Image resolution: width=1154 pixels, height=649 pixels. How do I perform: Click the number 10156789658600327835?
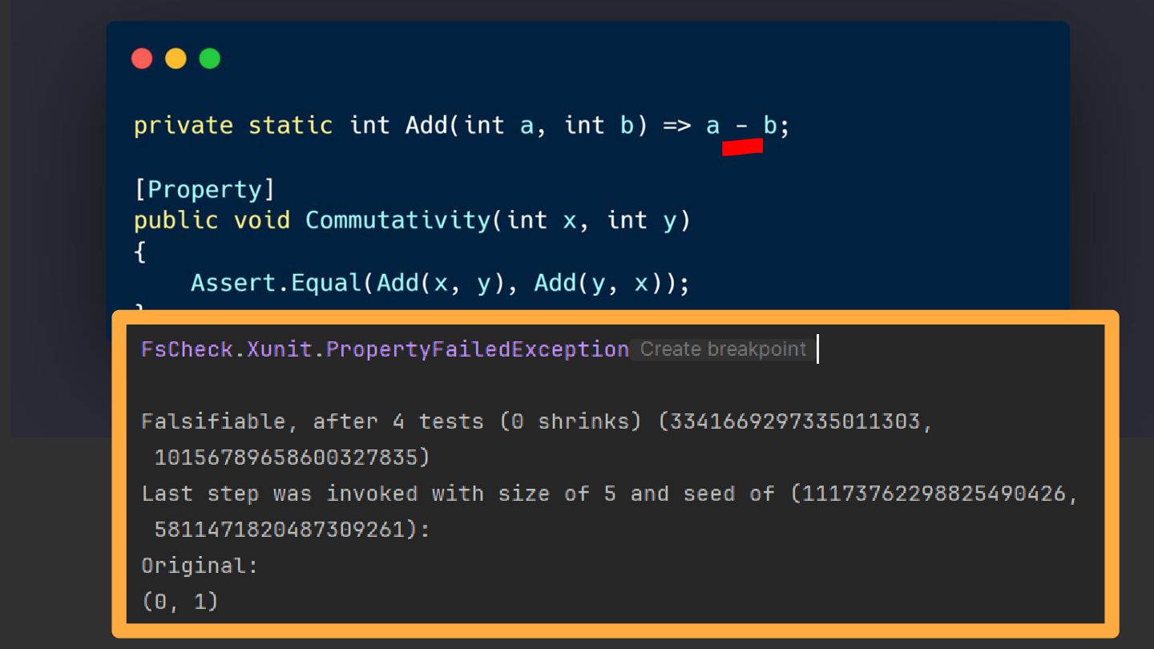[x=285, y=458]
